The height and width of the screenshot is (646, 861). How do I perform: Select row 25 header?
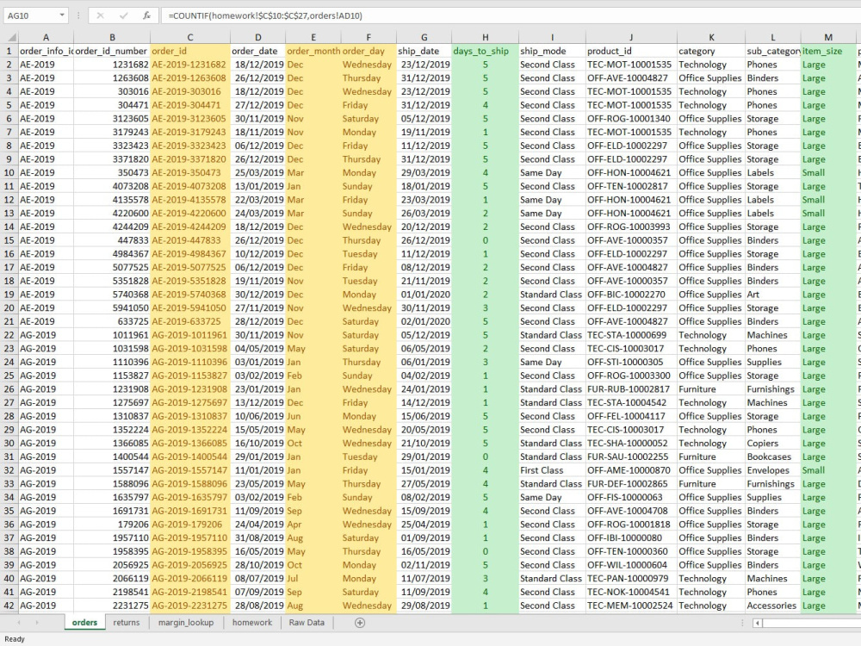click(x=9, y=376)
